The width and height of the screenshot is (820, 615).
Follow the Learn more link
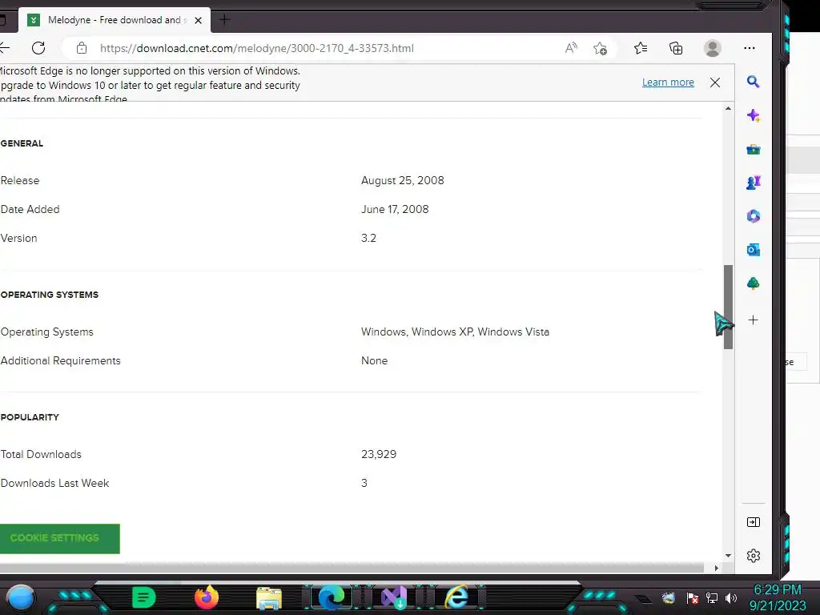tap(668, 82)
